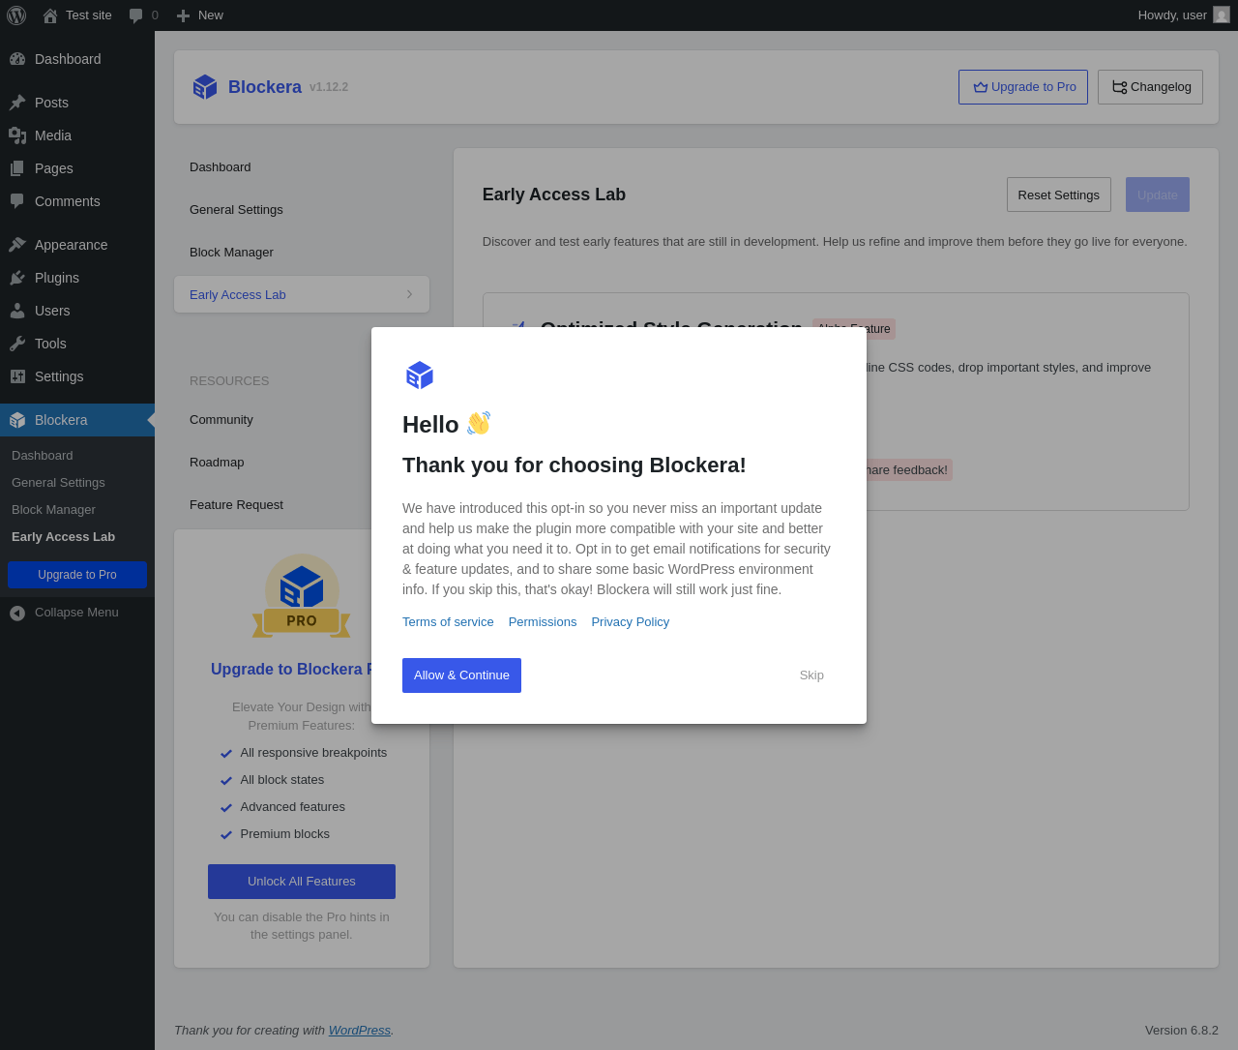Viewport: 1238px width, 1050px height.
Task: Click the v1.12.2 version label
Action: click(329, 87)
